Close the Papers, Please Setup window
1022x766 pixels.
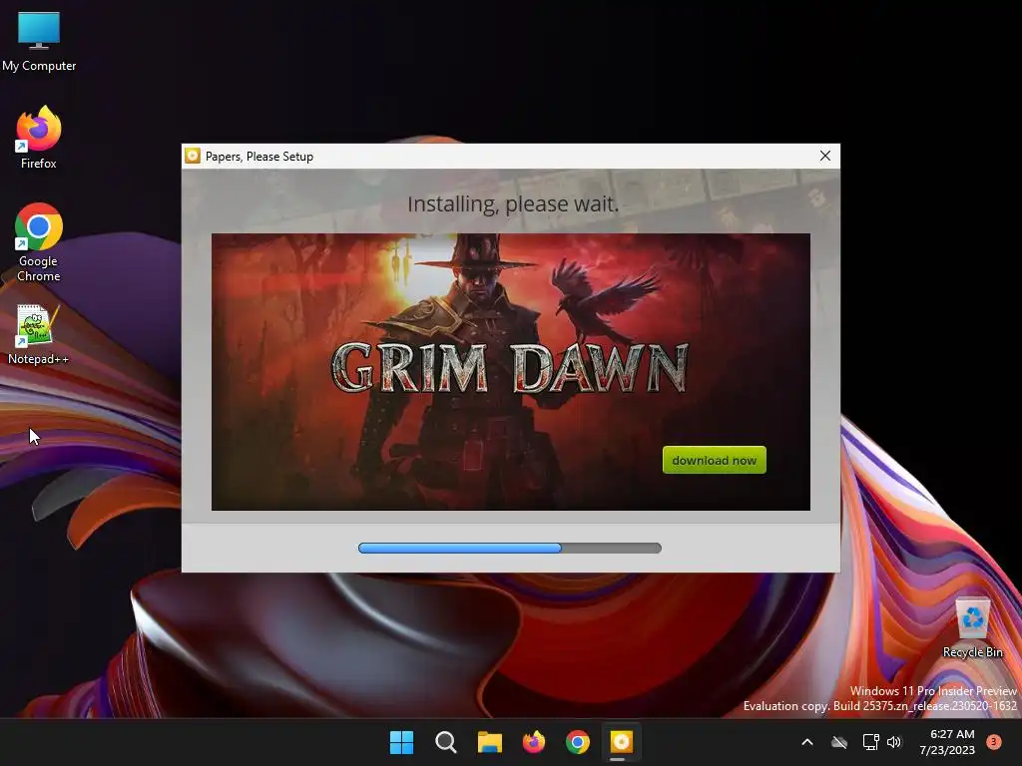click(824, 156)
